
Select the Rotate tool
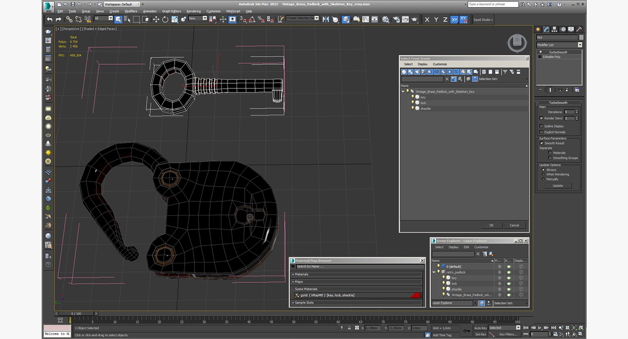coord(165,20)
